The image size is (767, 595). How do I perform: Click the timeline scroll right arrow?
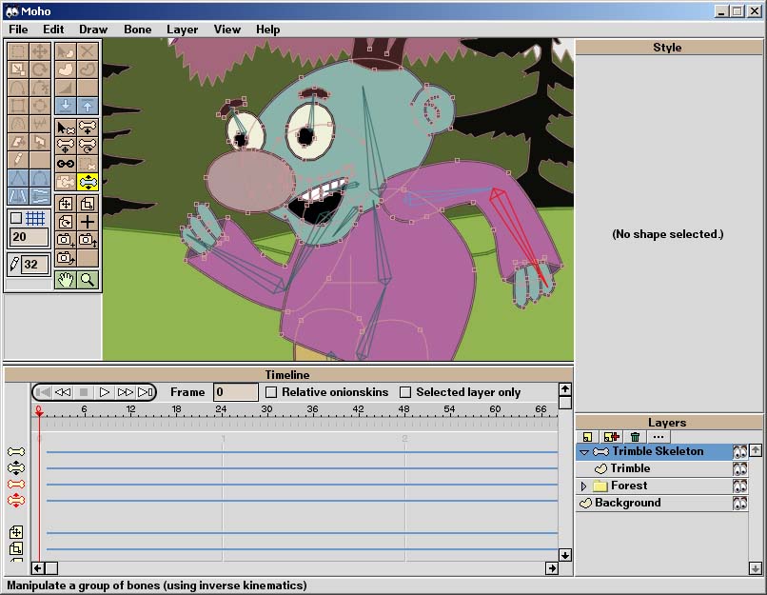[552, 568]
